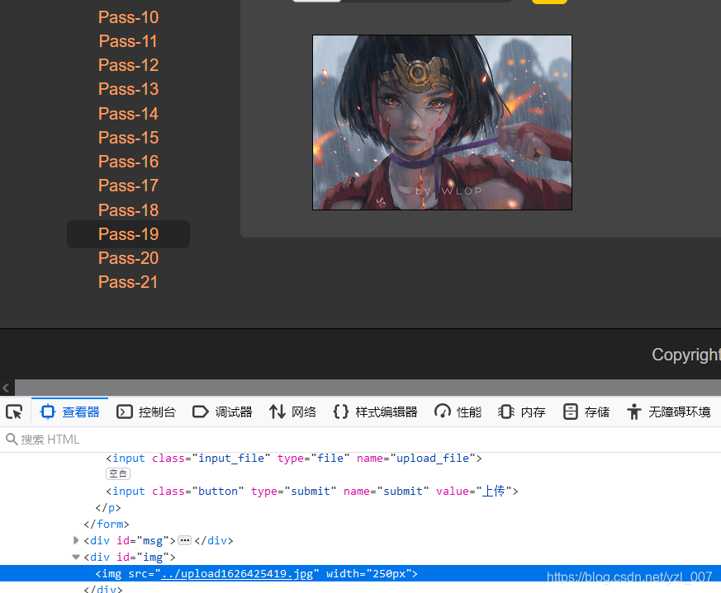Click the horizontal scrollbar left arrow
The image size is (721, 593).
click(6, 388)
